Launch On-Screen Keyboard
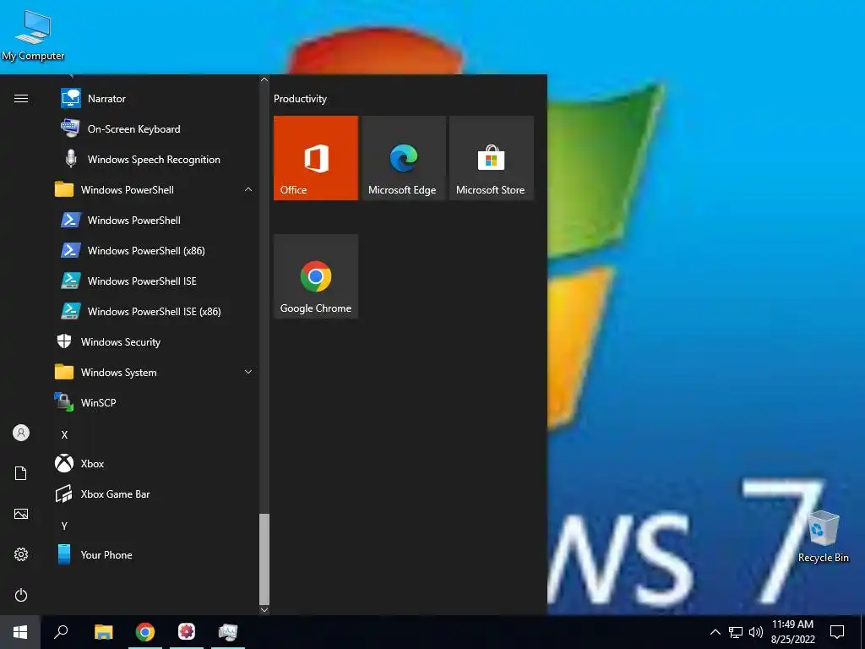The image size is (865, 649). point(155,129)
